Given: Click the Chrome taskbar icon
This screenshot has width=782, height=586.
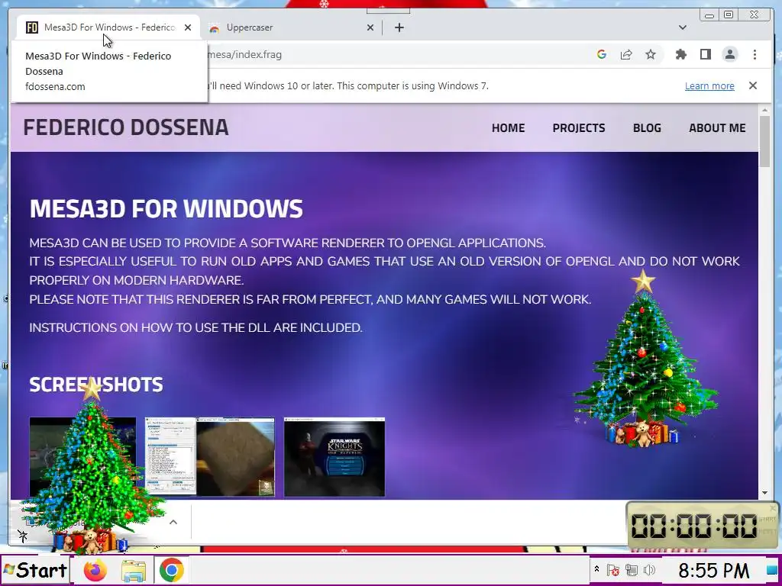Looking at the screenshot, I should coord(171,570).
